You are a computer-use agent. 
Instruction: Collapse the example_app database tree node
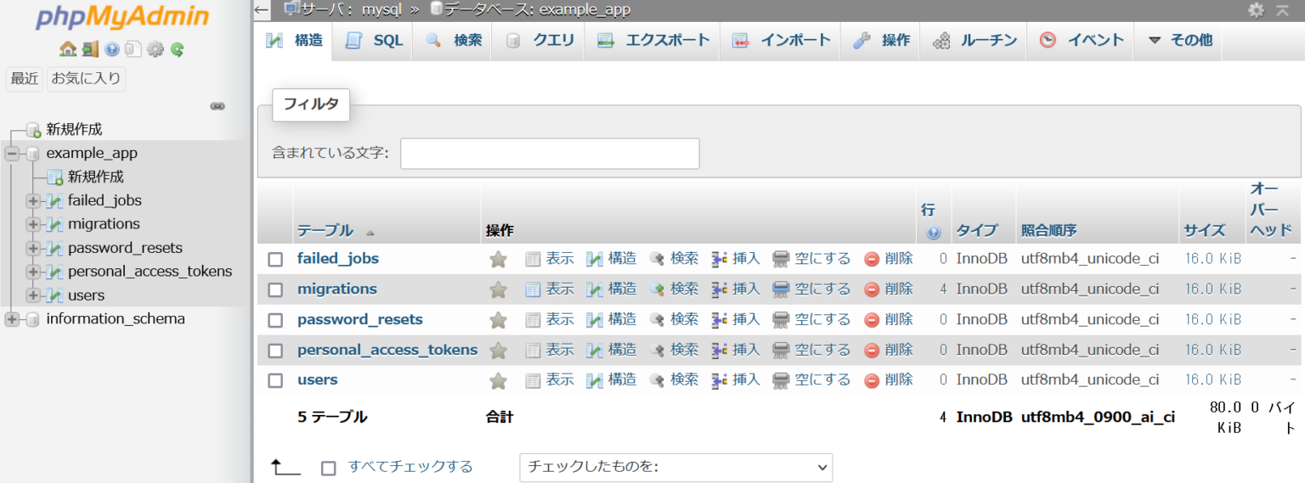coord(12,154)
